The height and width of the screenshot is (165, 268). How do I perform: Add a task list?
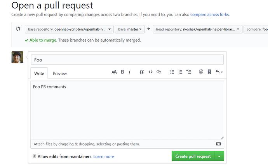[x=189, y=72]
